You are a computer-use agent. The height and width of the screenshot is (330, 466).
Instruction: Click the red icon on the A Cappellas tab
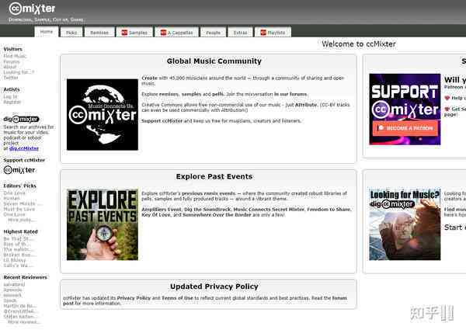coord(163,33)
